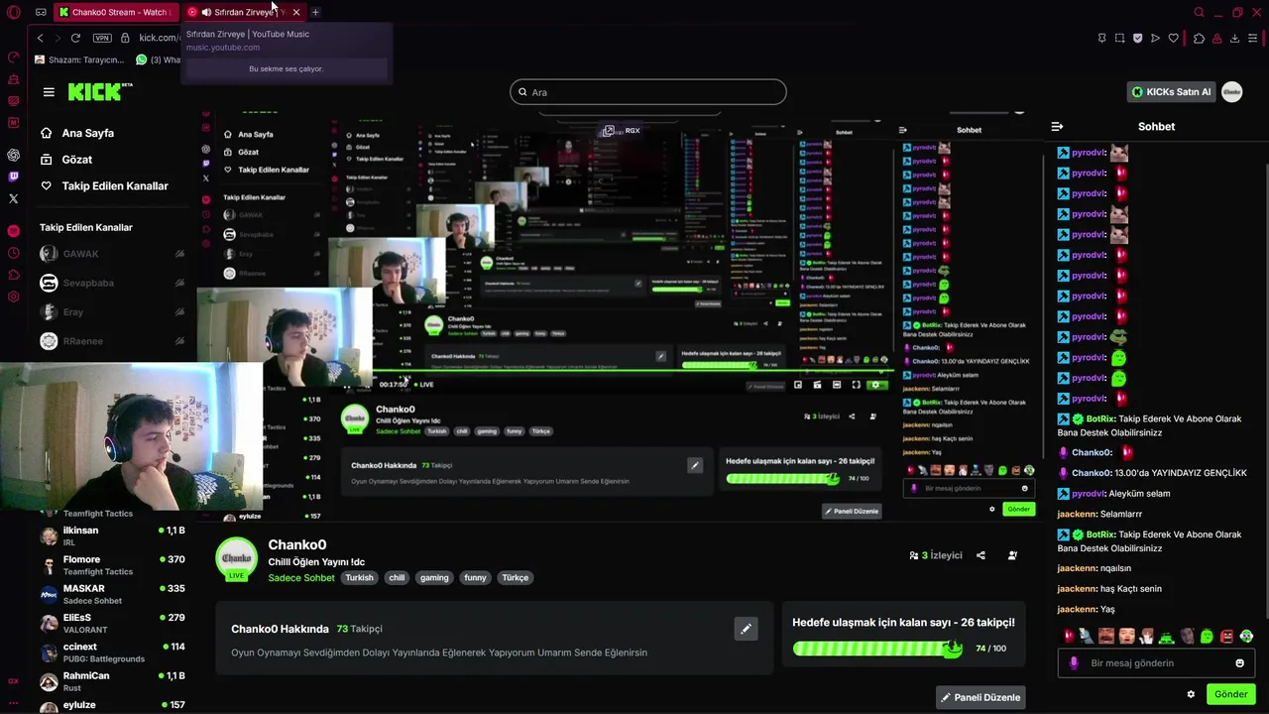Click the Ara search field

(648, 92)
